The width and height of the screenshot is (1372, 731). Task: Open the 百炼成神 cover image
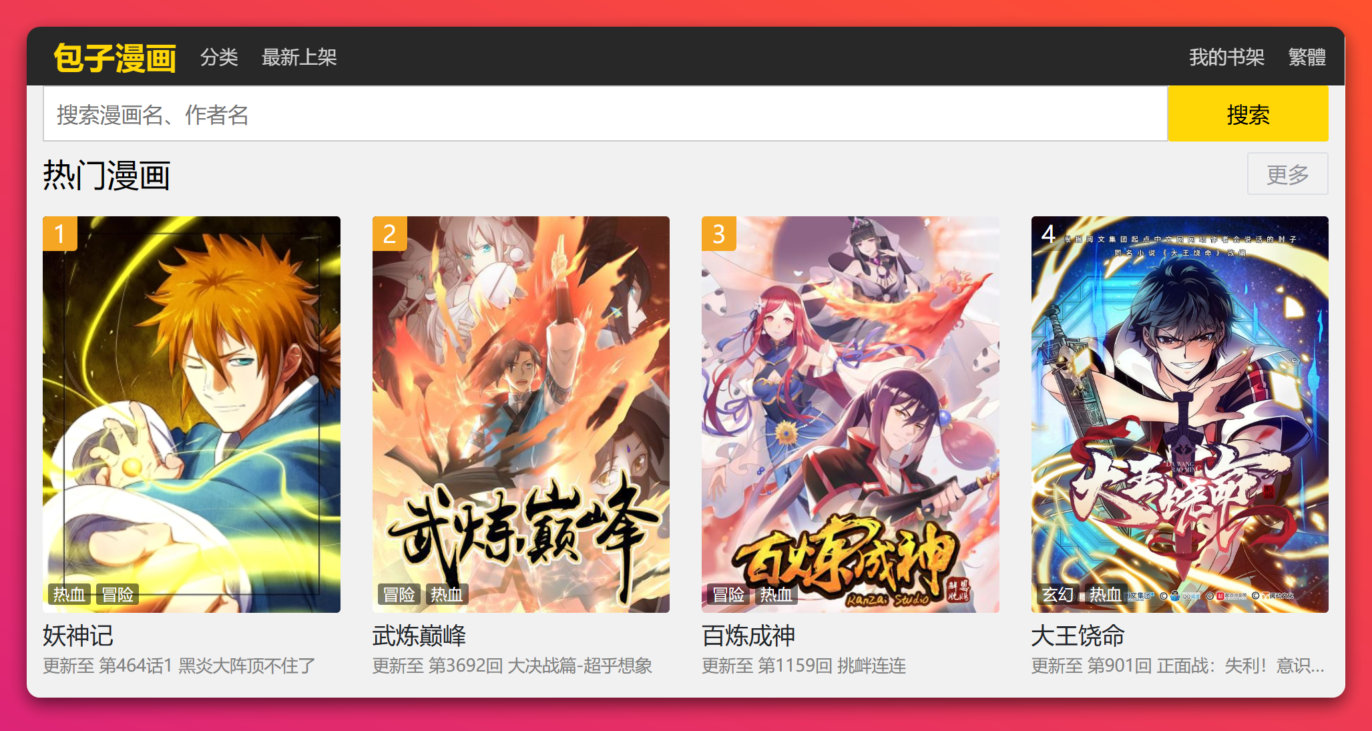point(851,414)
